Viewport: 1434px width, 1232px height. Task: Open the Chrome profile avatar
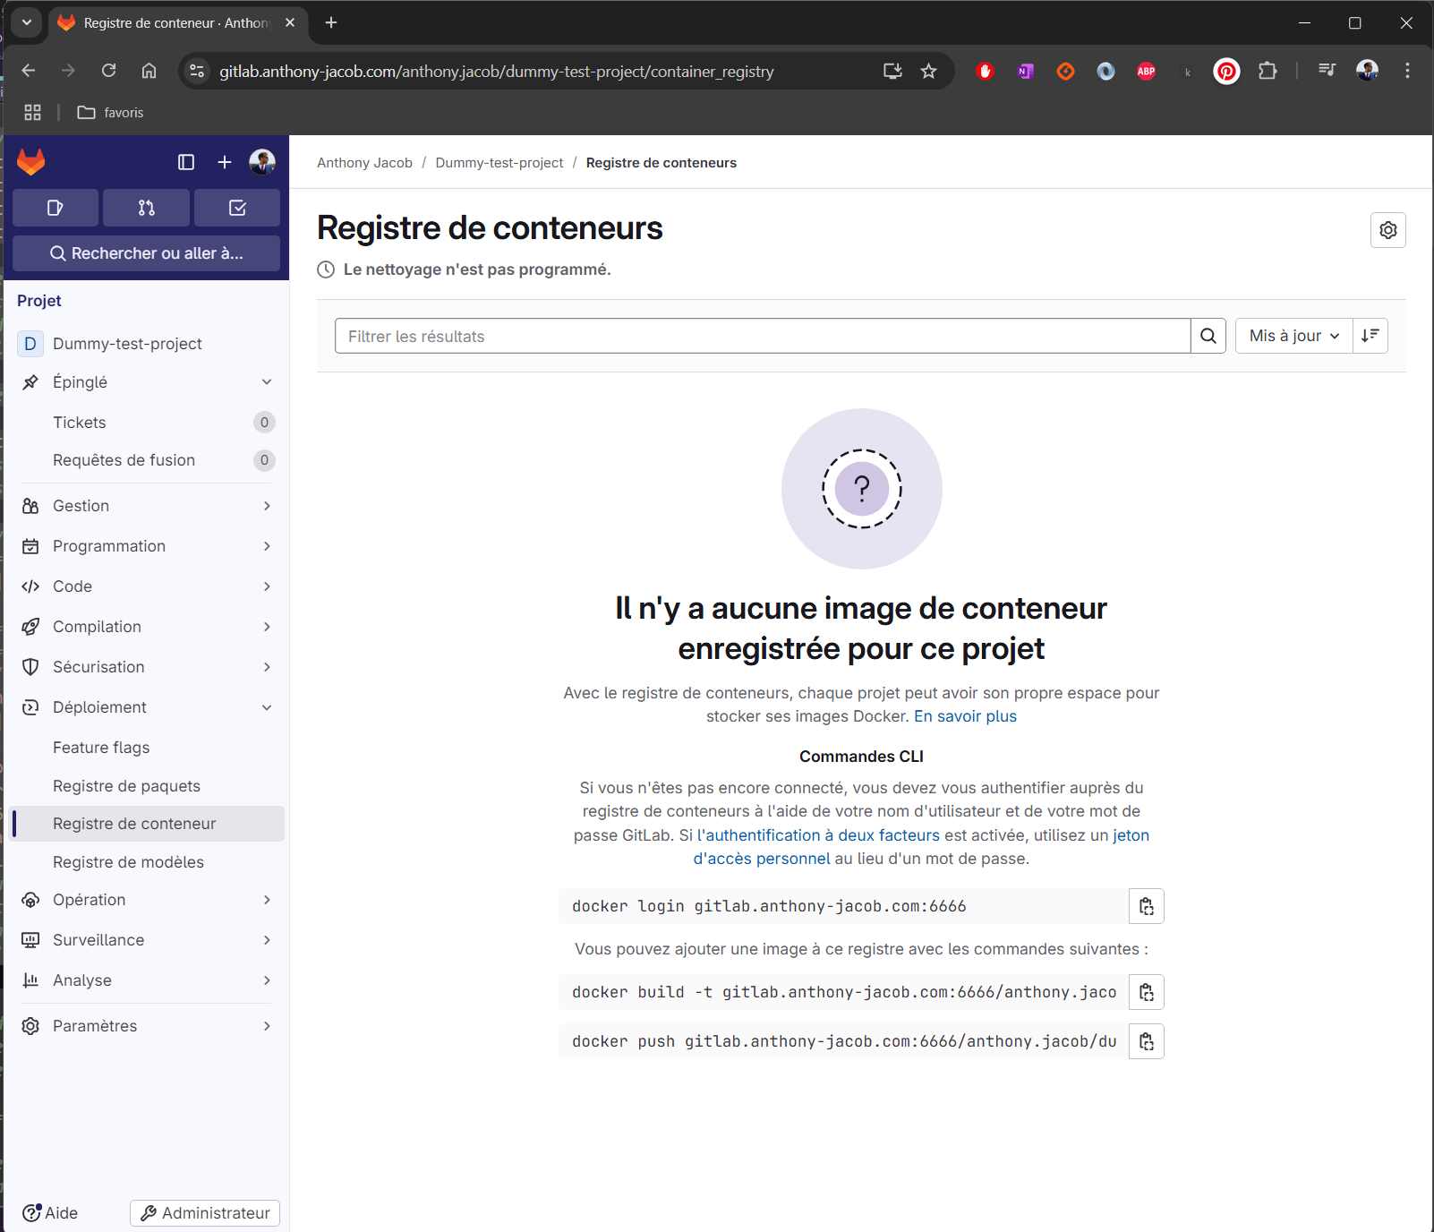click(x=1367, y=71)
